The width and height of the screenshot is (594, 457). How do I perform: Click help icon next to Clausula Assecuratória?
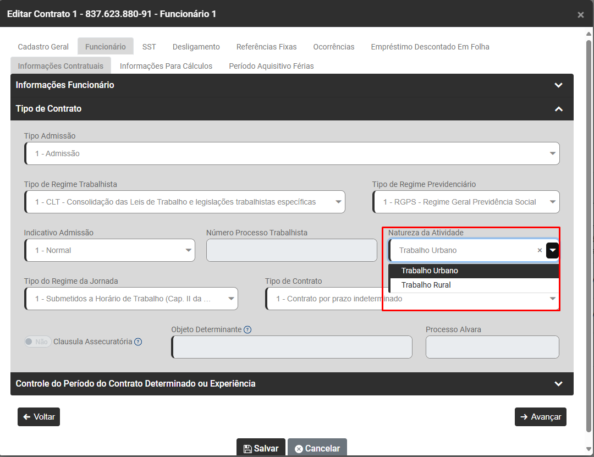coord(138,342)
